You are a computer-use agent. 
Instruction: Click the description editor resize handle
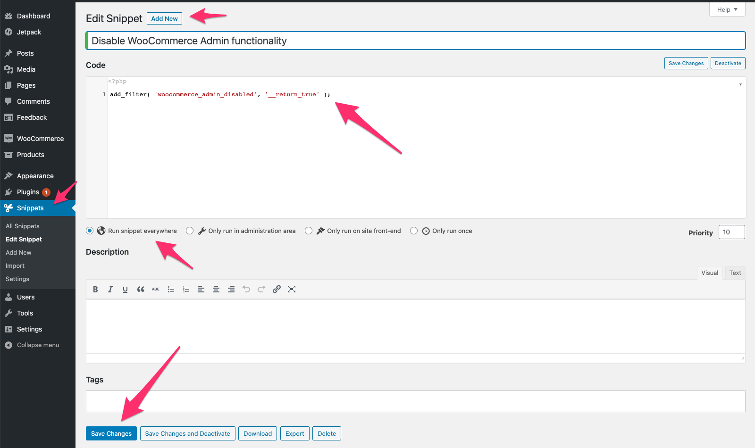coord(741,359)
